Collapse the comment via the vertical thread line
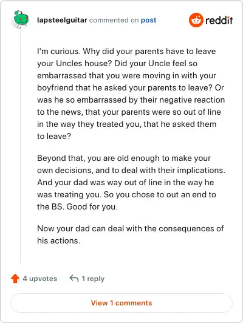Image resolution: width=243 pixels, height=323 pixels. pyautogui.click(x=20, y=147)
